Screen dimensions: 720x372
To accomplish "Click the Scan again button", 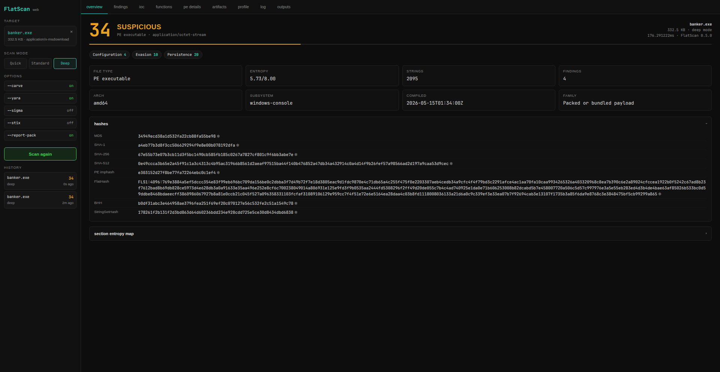I will 40,154.
